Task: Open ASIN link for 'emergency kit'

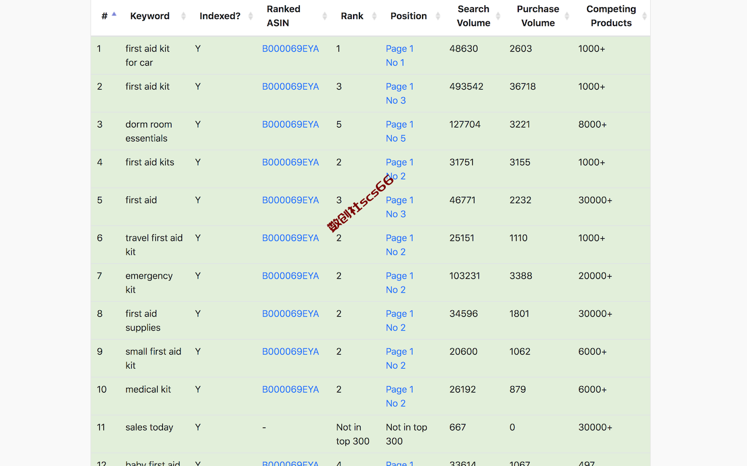Action: pos(291,276)
